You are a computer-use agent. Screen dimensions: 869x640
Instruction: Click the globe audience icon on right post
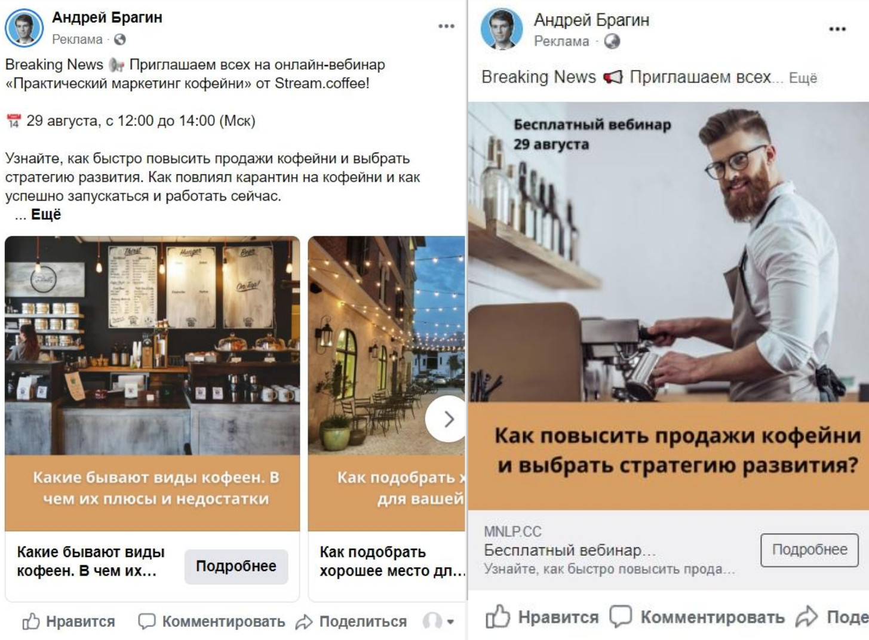(612, 41)
